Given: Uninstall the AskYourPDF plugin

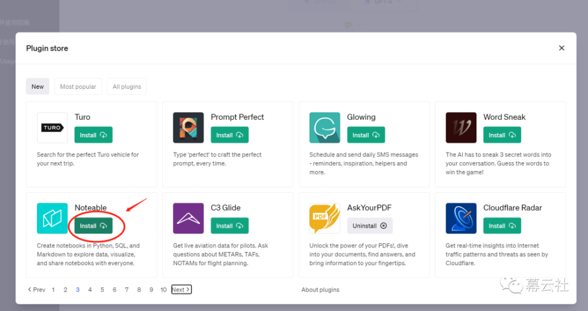Looking at the screenshot, I should 370,226.
